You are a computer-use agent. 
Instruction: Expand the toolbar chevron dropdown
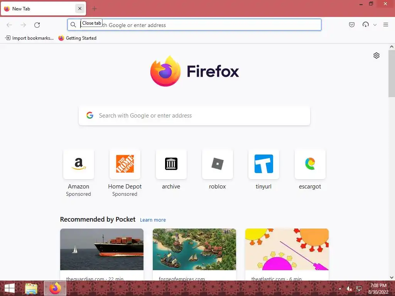tap(375, 25)
